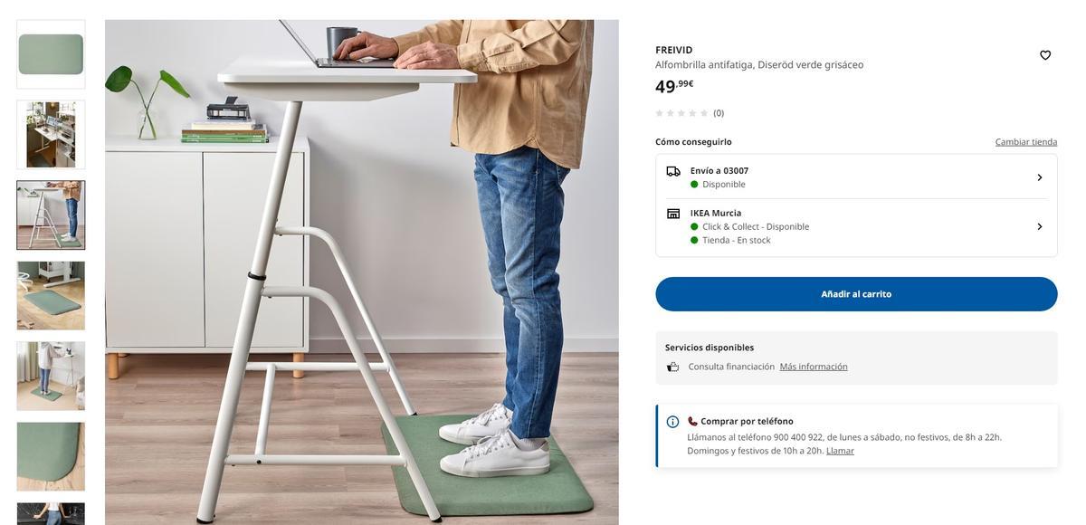Click the delivery truck icon
Viewport: 1086px width, 525px height.
pyautogui.click(x=673, y=171)
